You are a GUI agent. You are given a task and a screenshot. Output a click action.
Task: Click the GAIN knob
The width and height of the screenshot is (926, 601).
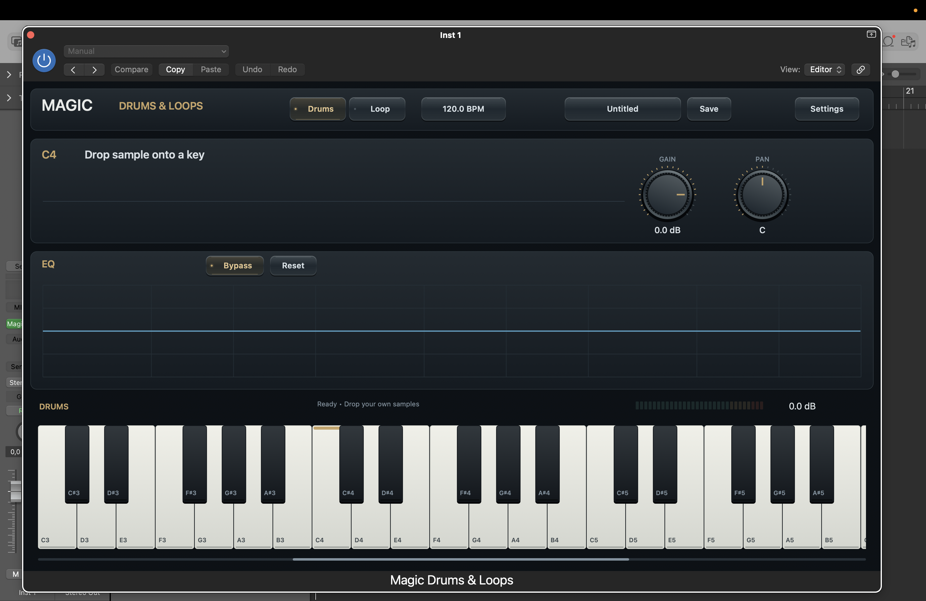pyautogui.click(x=667, y=194)
